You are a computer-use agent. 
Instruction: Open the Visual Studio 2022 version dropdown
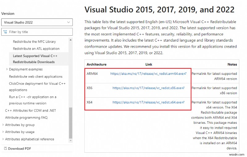point(37,22)
